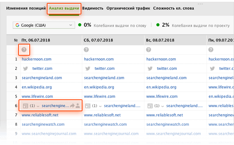The image size is (234, 145).
Task: Expand the (1) chevron in Friday row 6
Action: (x=38, y=106)
